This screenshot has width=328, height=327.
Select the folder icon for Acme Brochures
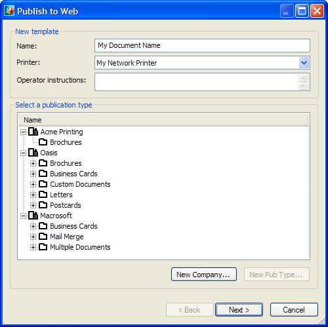[x=43, y=142]
